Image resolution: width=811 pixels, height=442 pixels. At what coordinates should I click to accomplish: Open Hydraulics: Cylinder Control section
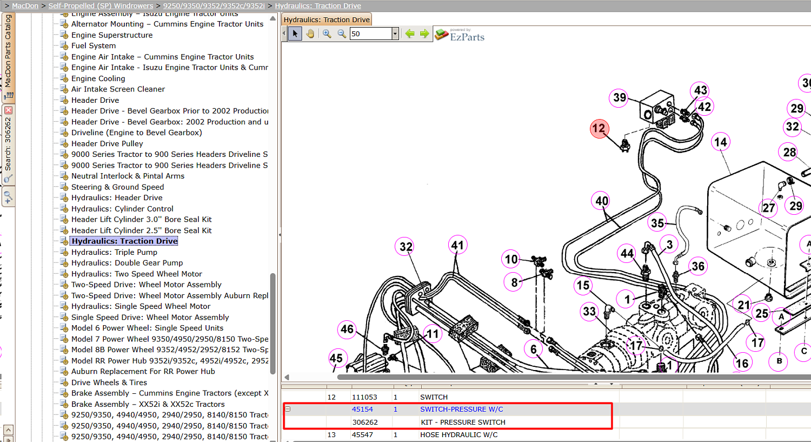click(122, 209)
